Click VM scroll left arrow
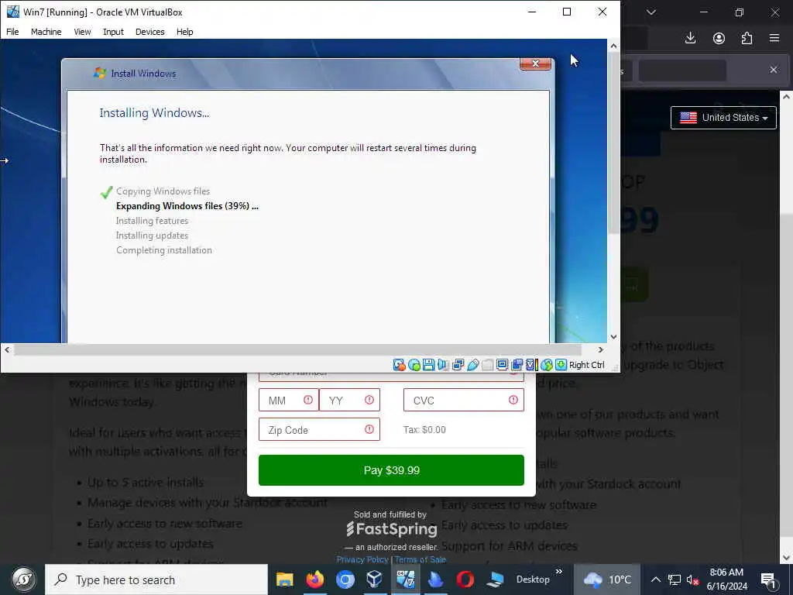The height and width of the screenshot is (595, 793). (6, 349)
